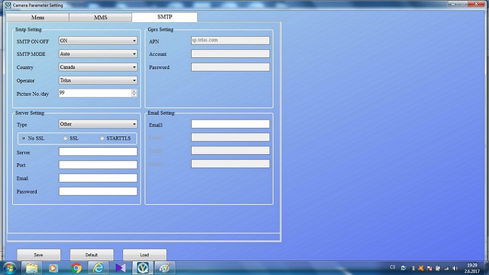
Task: Click the Save button
Action: [38, 255]
